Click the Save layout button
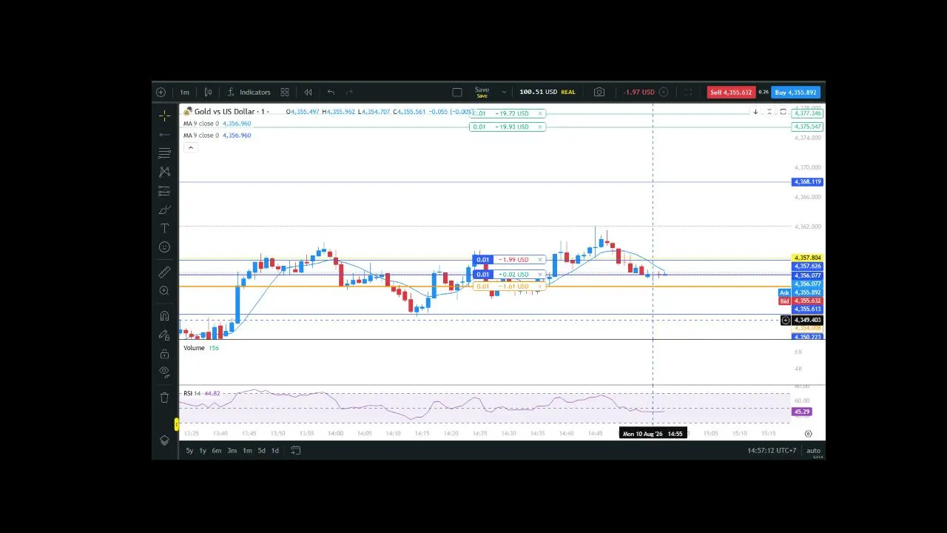 (x=482, y=93)
